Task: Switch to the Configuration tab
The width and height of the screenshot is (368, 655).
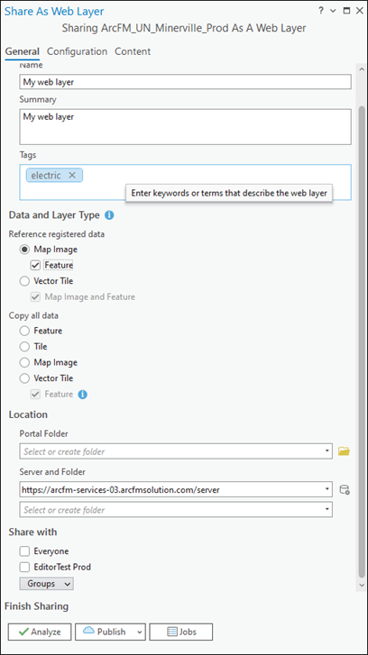Action: (77, 51)
